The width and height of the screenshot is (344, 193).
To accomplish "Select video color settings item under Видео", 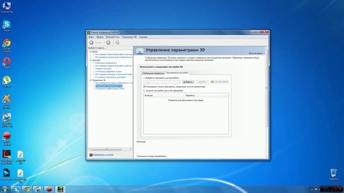I will point(113,54).
